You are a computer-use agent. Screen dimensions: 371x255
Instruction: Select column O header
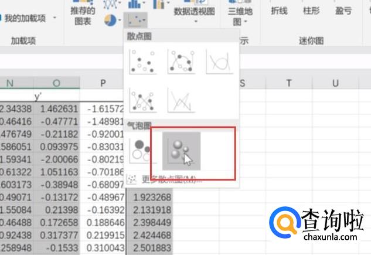pos(56,83)
